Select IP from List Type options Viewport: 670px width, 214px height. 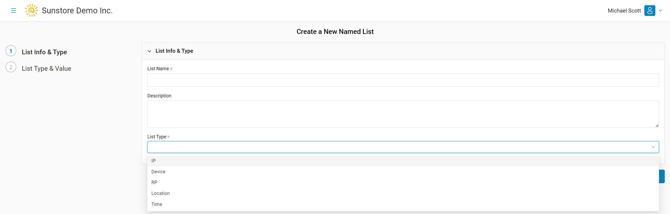(x=403, y=161)
